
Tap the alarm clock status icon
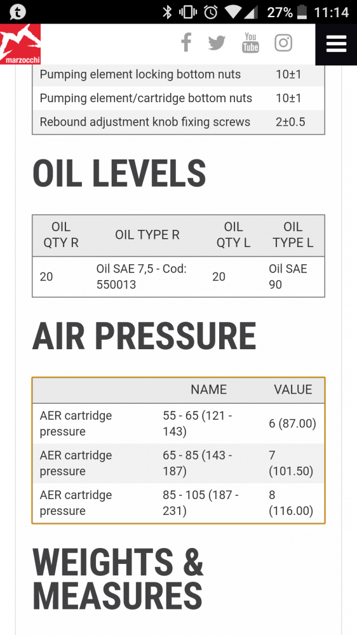tap(211, 12)
